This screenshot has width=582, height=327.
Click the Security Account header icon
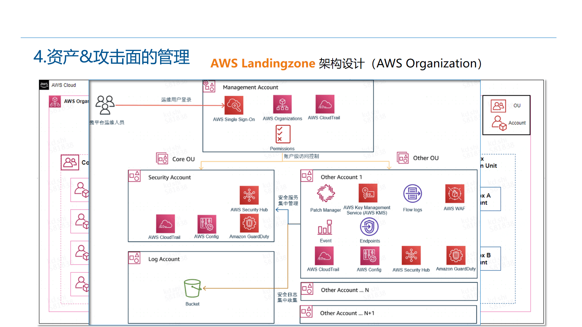coord(134,176)
